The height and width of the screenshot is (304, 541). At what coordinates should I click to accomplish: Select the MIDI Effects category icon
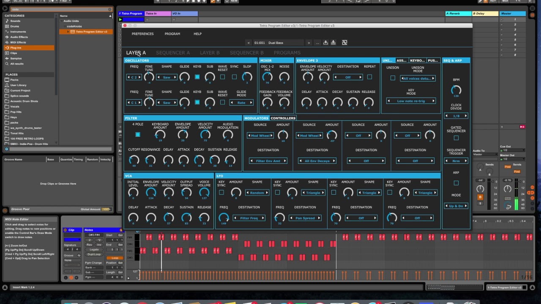pyautogui.click(x=7, y=42)
